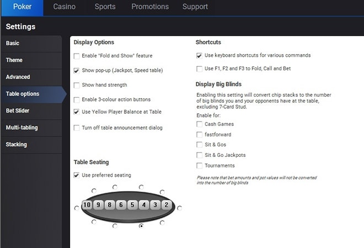Go to Multi-tabling settings
This screenshot has width=364, height=248.
[22, 128]
